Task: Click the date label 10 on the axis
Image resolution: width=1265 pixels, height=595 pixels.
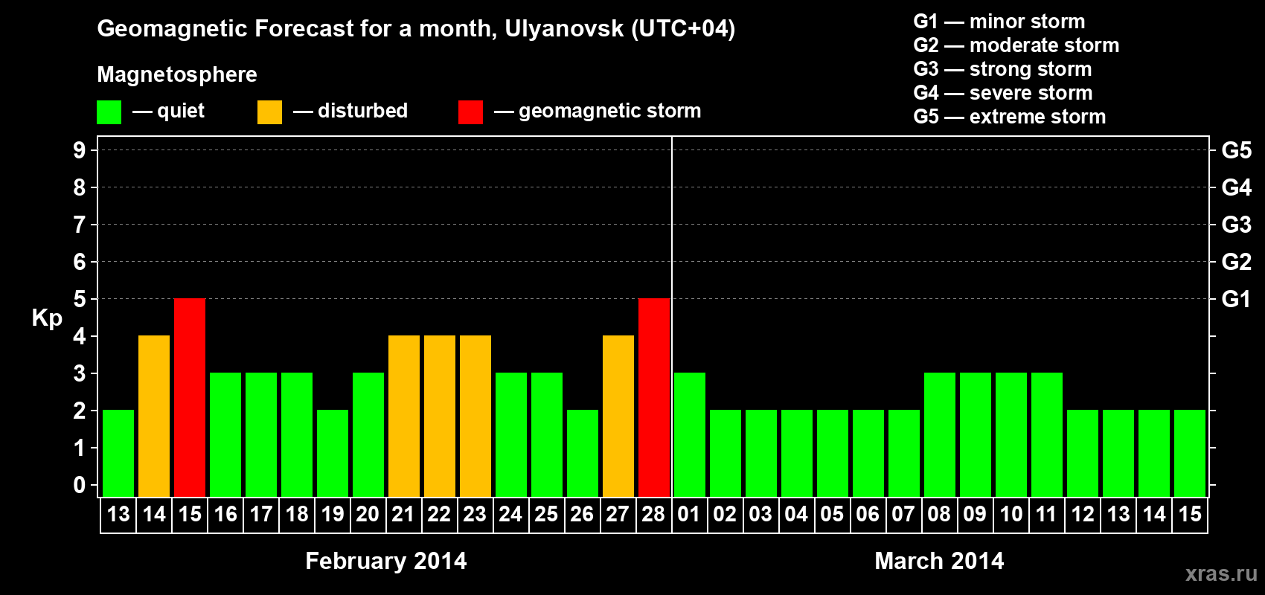Action: pos(1011,515)
